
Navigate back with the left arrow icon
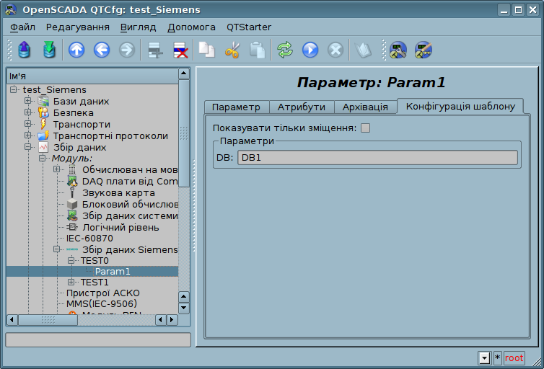(102, 50)
